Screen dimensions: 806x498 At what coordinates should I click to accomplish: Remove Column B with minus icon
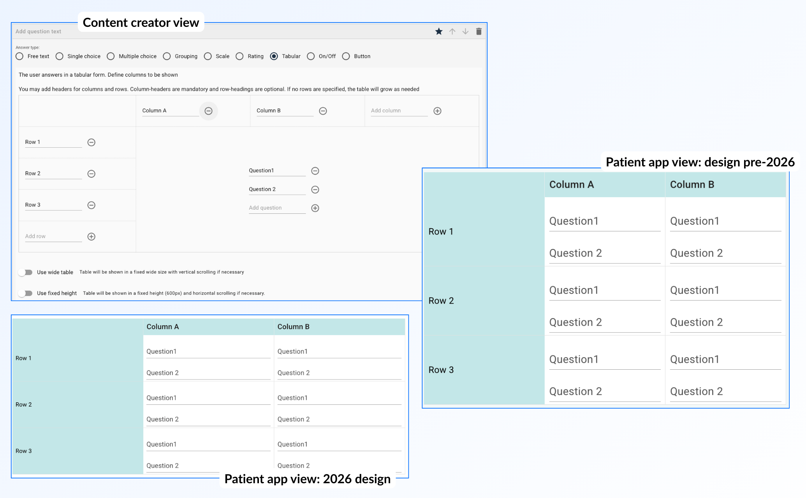point(323,111)
